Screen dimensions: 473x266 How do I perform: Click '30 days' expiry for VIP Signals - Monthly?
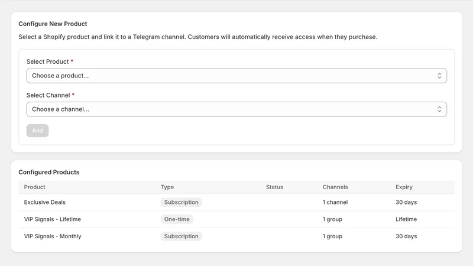[406, 236]
